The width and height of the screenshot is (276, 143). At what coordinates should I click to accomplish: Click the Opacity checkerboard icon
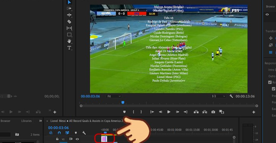coord(271,52)
